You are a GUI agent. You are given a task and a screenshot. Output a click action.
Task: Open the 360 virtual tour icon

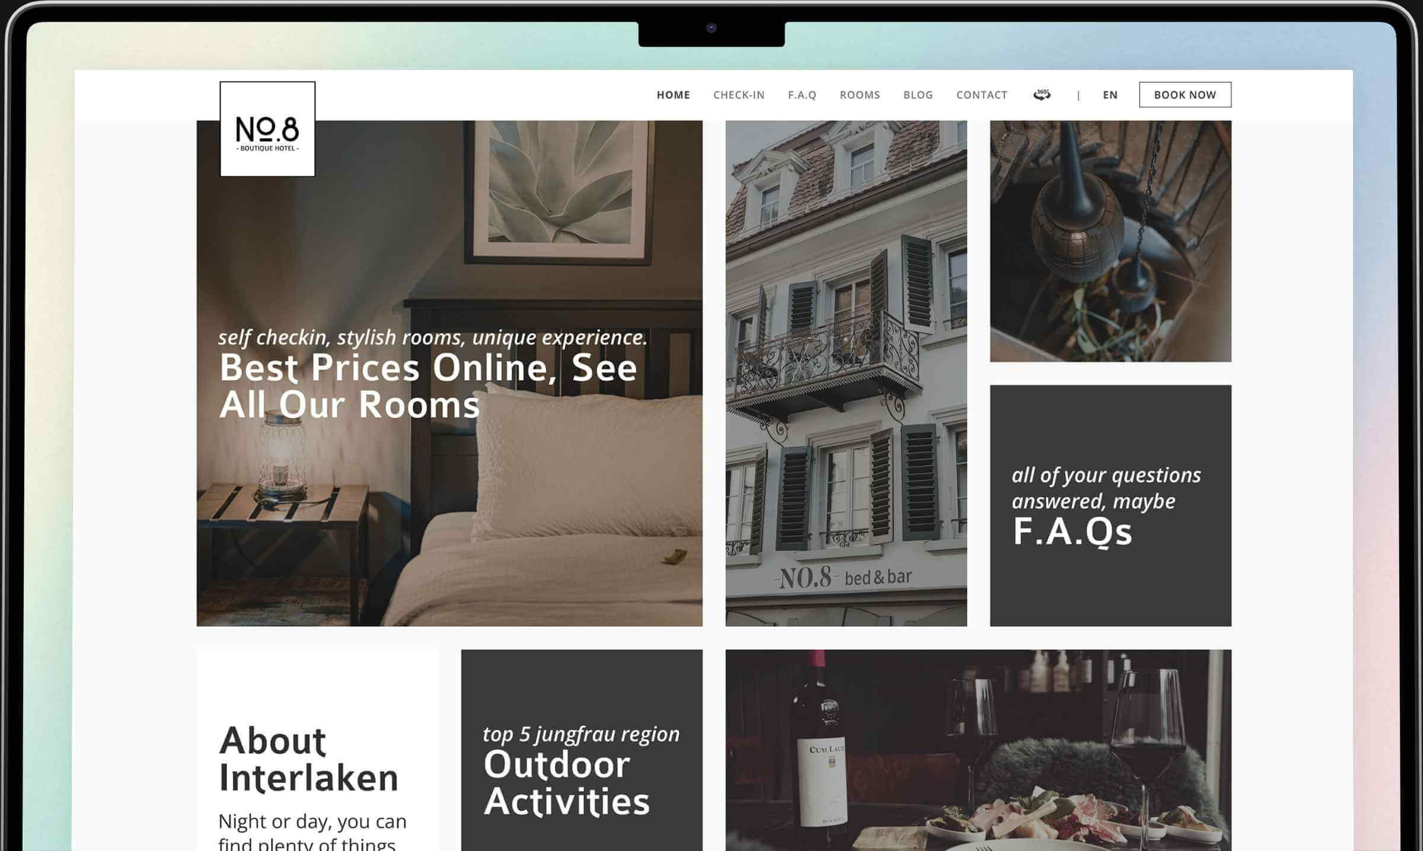pyautogui.click(x=1042, y=95)
